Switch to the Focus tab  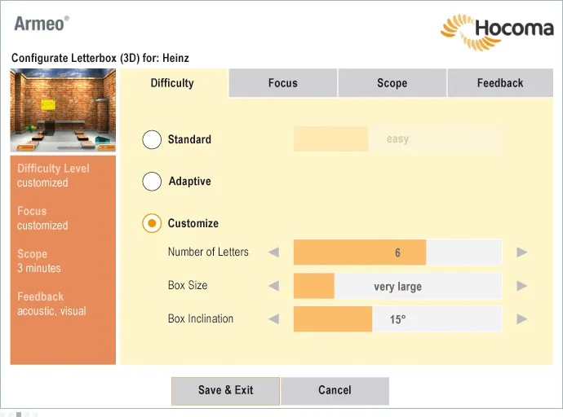pos(283,83)
